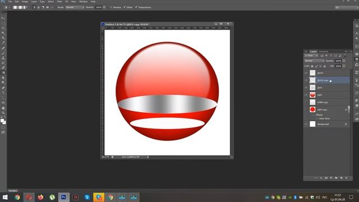Create new layer icon in Layers panel

click(342, 178)
